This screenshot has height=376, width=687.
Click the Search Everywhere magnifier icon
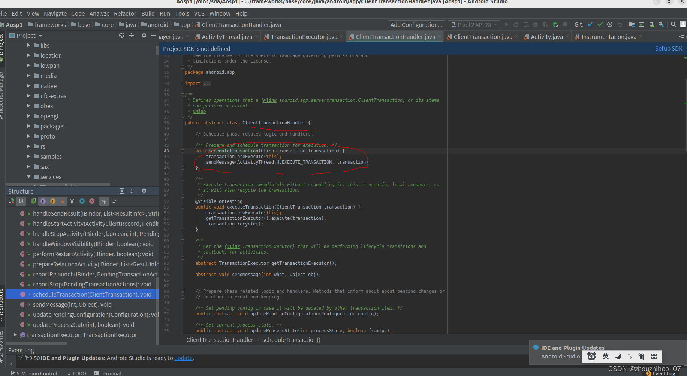point(674,24)
